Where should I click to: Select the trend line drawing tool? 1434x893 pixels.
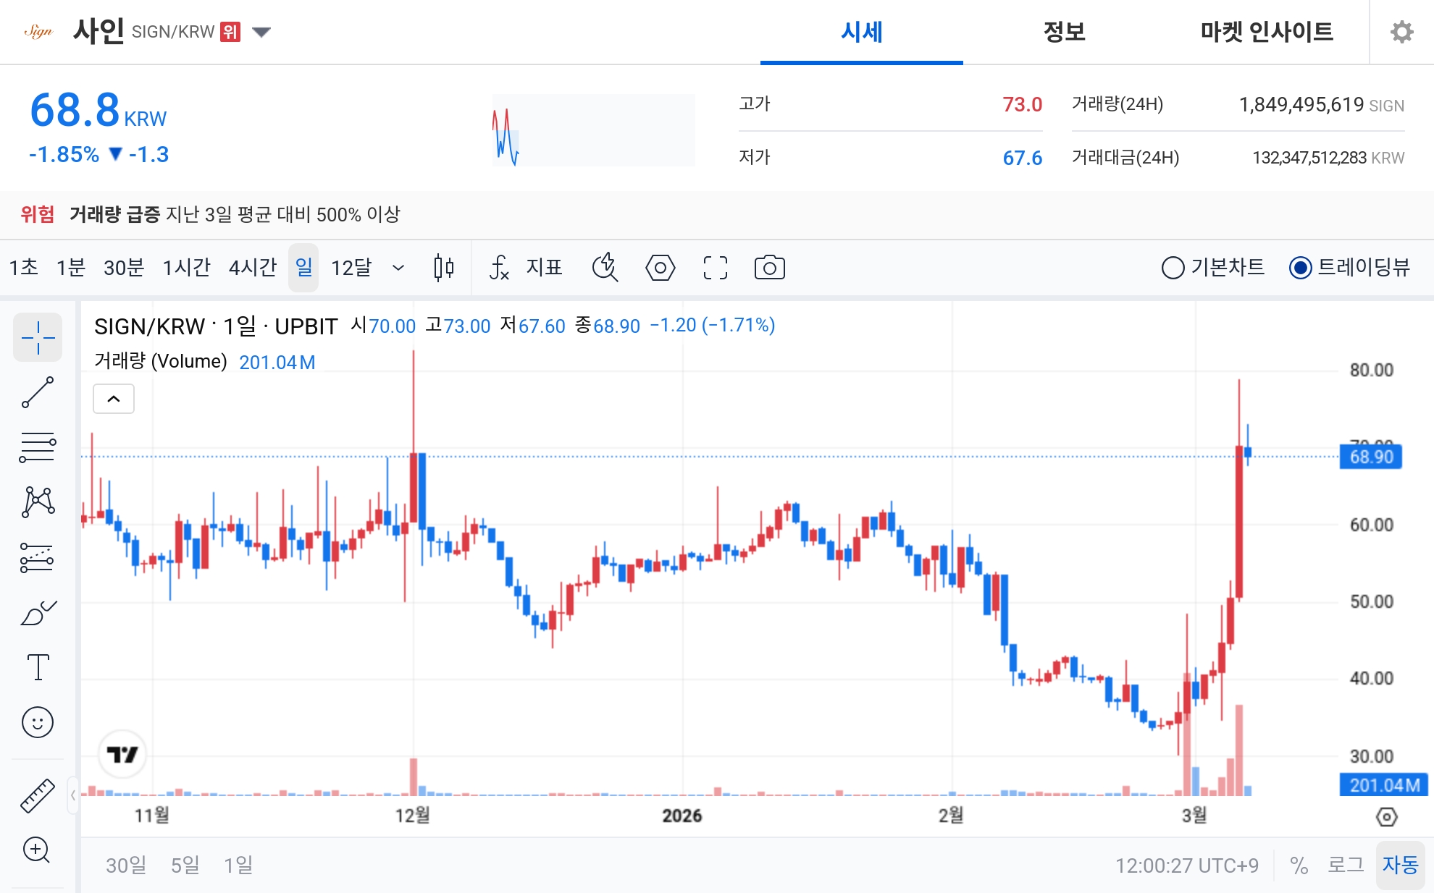point(38,391)
